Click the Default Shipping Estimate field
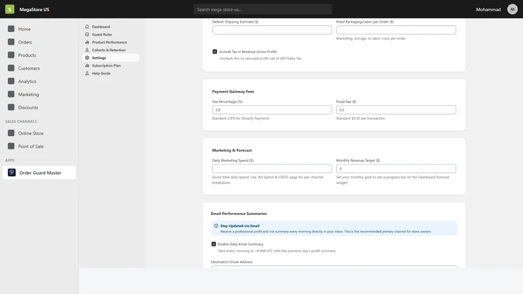This screenshot has width=523, height=294. (x=272, y=30)
